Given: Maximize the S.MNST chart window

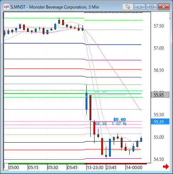Looking at the screenshot, I should pyautogui.click(x=151, y=7).
